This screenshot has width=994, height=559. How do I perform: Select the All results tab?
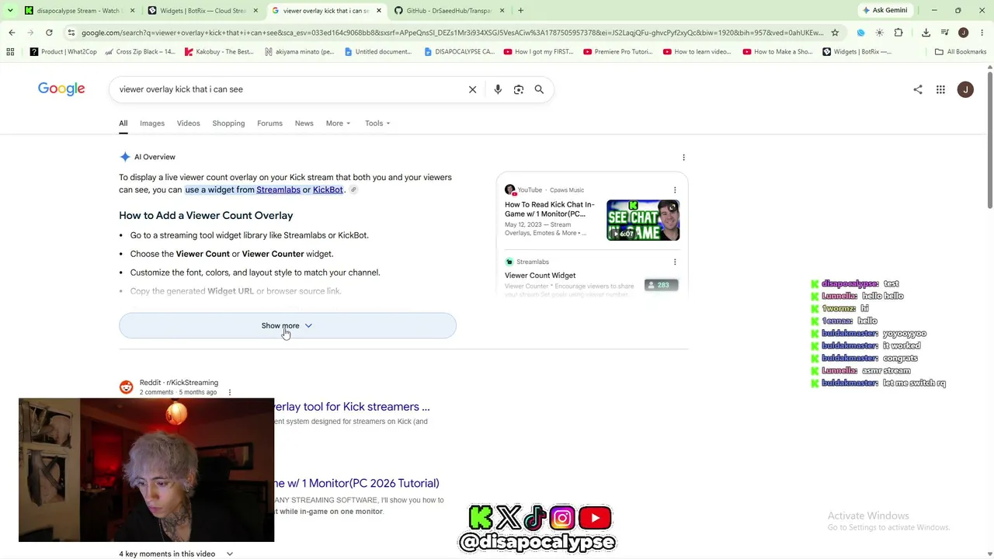[x=123, y=123]
